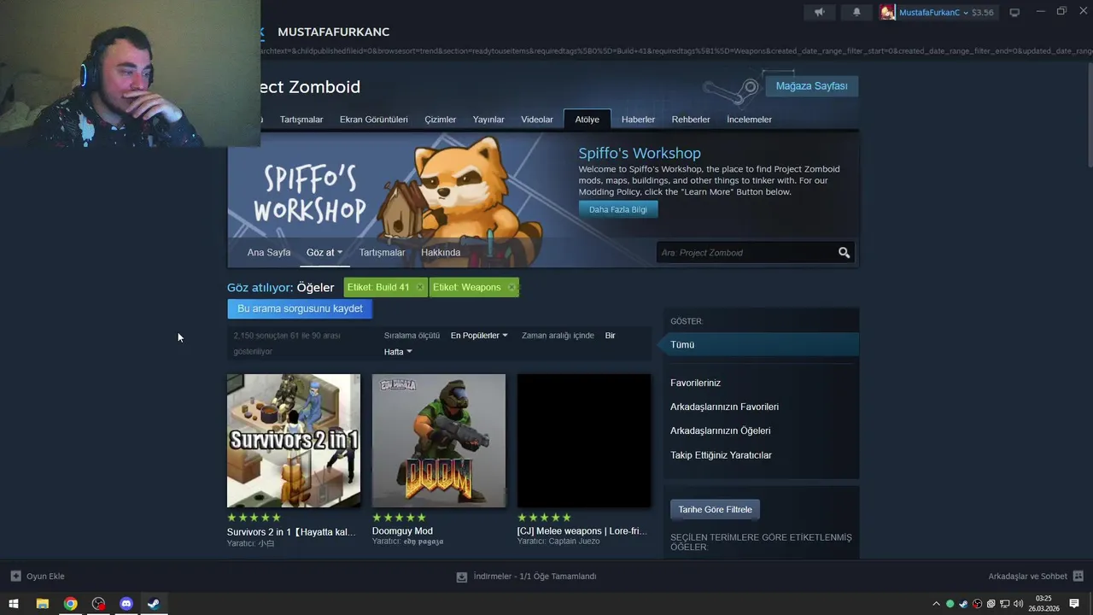The height and width of the screenshot is (615, 1093).
Task: Focus the Project Zomboid search field
Action: pyautogui.click(x=745, y=253)
